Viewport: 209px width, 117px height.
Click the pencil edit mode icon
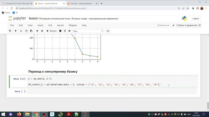pos(173,25)
